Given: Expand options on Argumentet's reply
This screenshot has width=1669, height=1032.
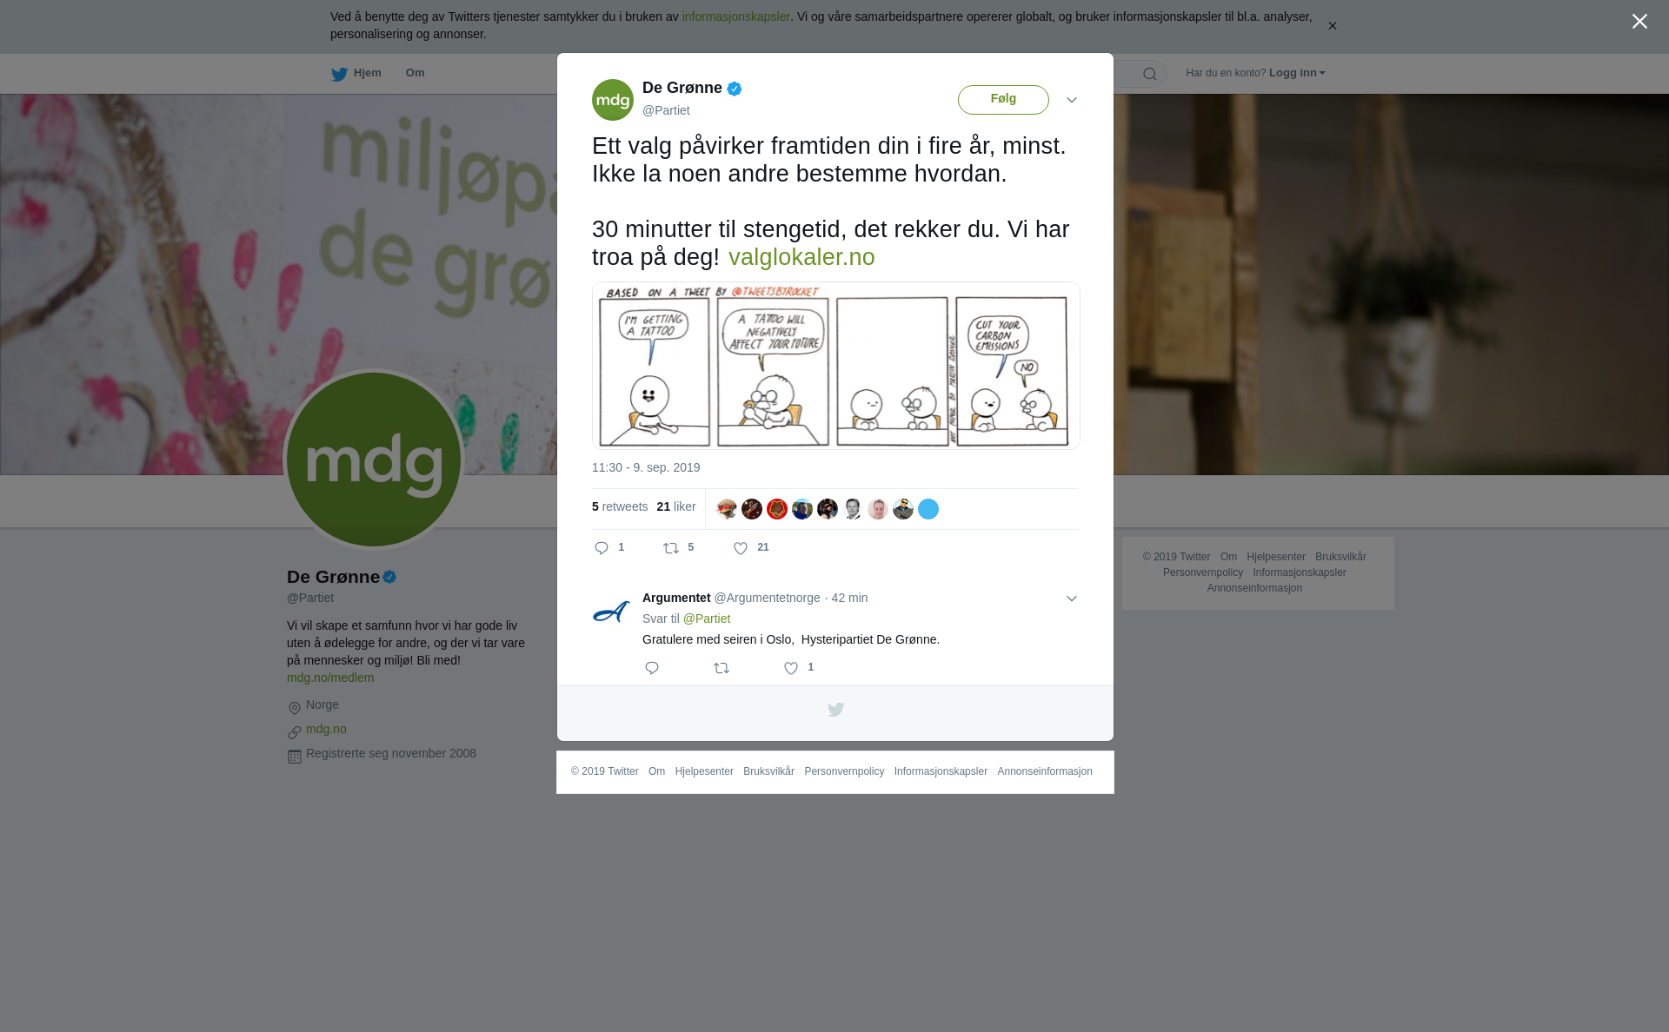Looking at the screenshot, I should pyautogui.click(x=1072, y=599).
